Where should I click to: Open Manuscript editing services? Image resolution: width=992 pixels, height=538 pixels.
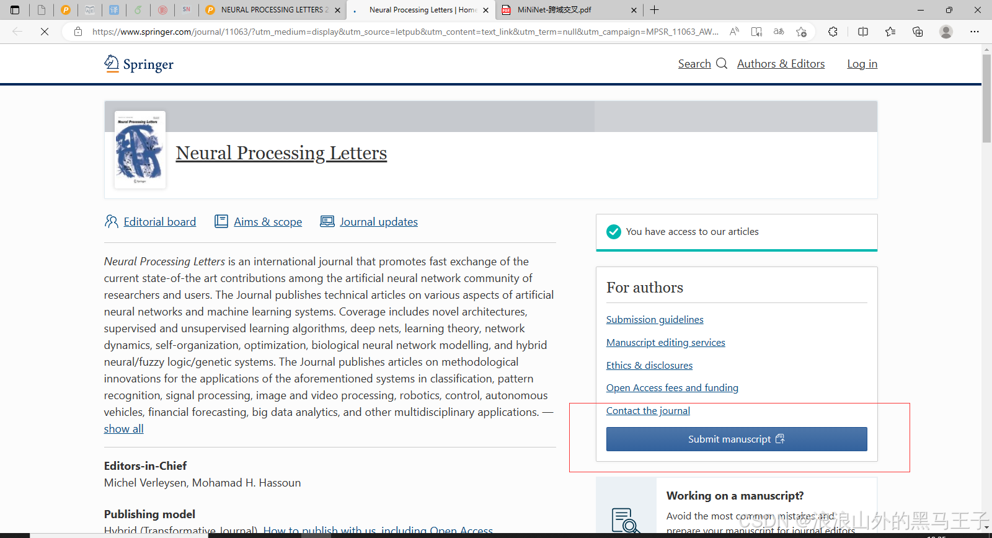tap(666, 343)
